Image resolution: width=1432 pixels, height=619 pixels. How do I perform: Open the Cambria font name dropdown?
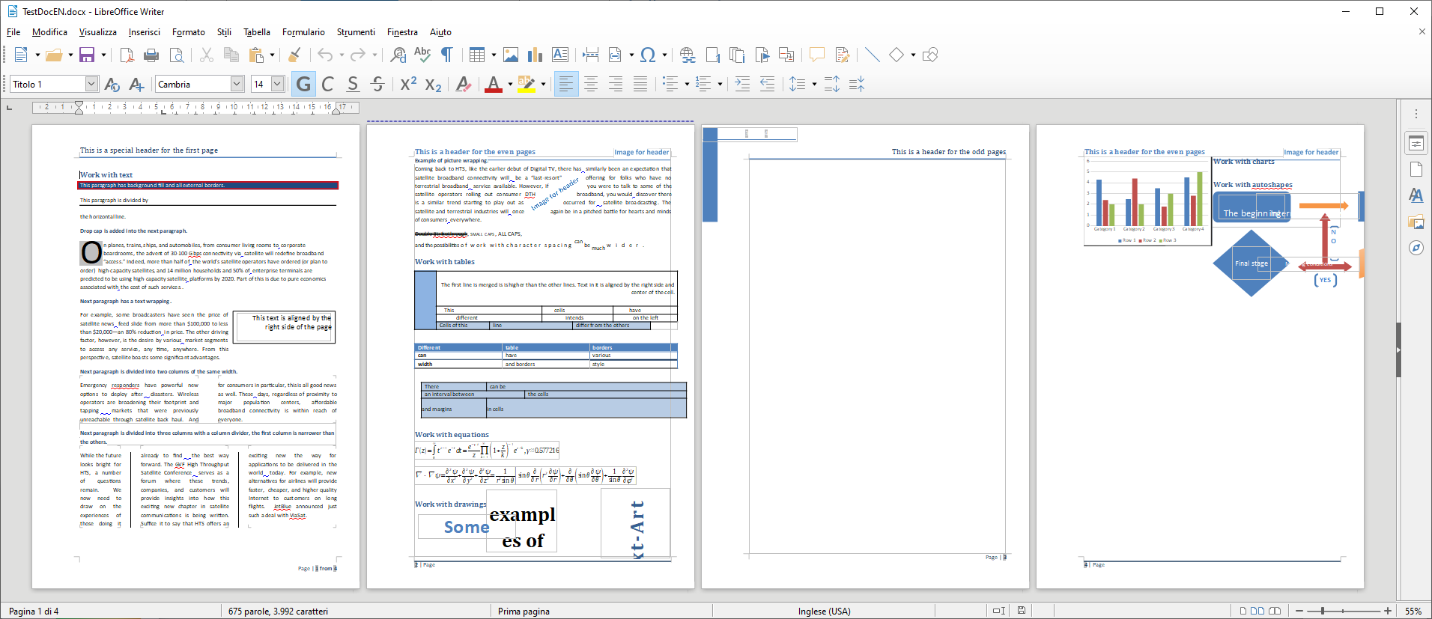point(237,84)
